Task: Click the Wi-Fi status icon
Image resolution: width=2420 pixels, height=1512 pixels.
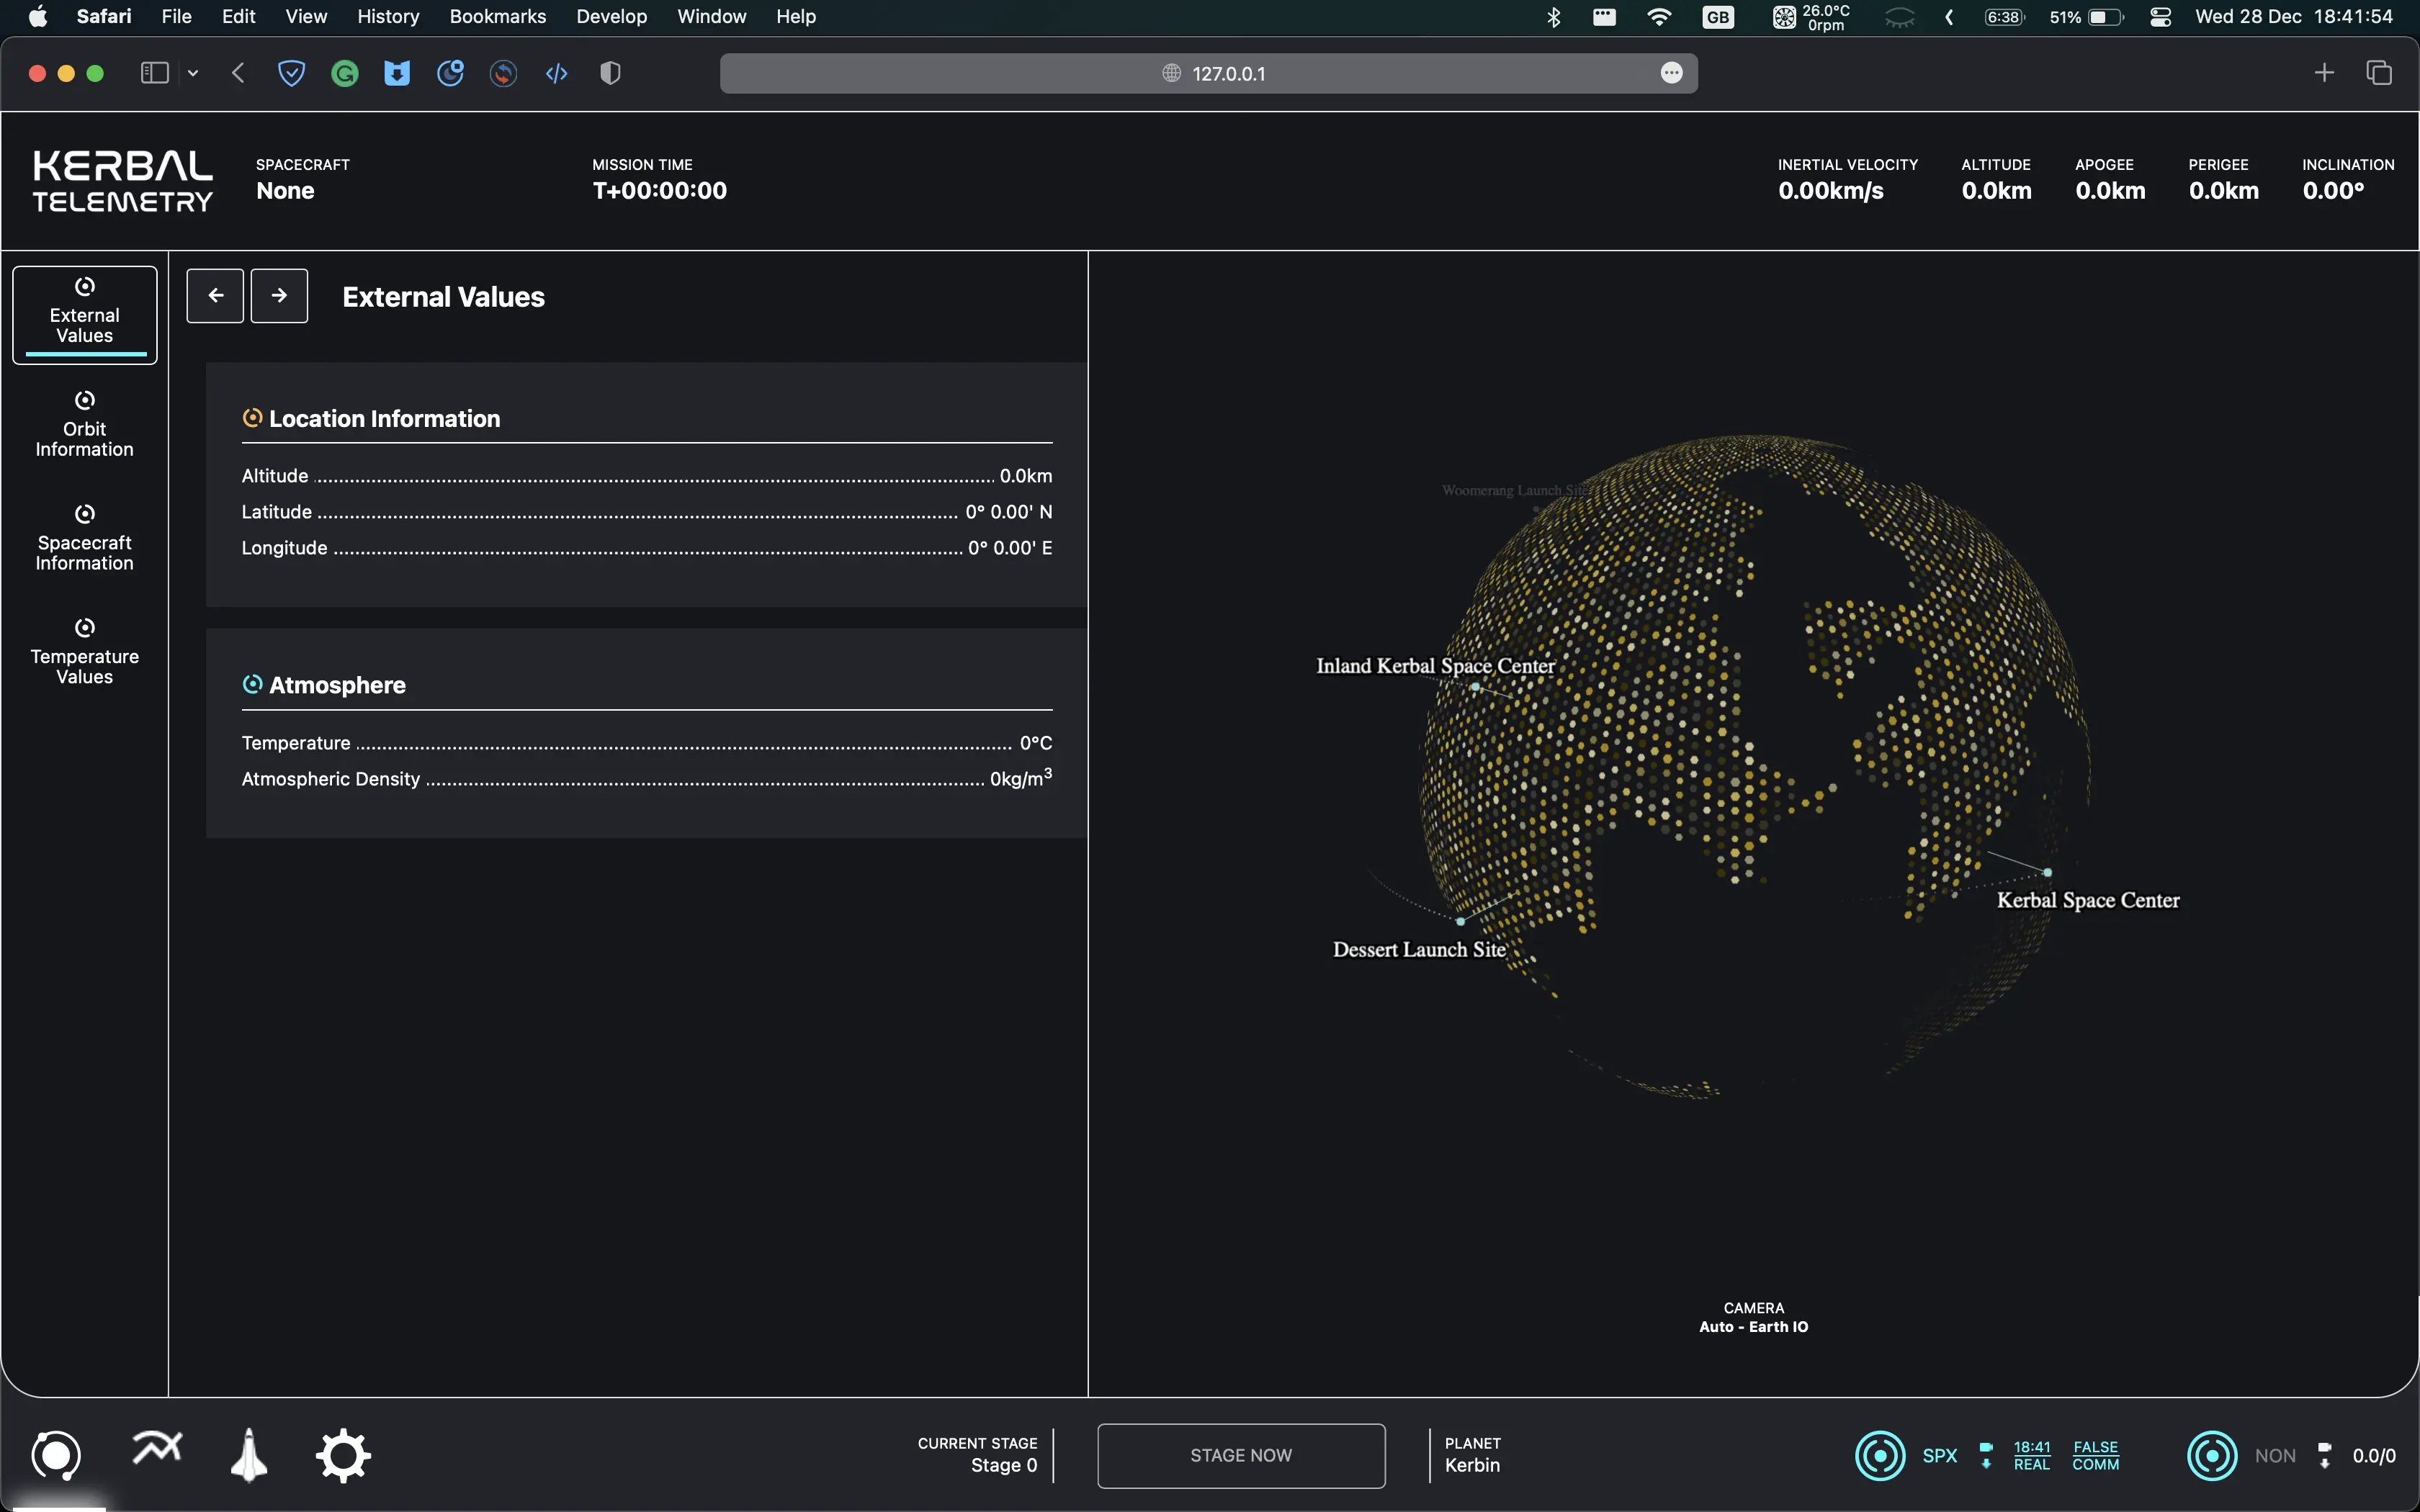Action: pos(1659,17)
